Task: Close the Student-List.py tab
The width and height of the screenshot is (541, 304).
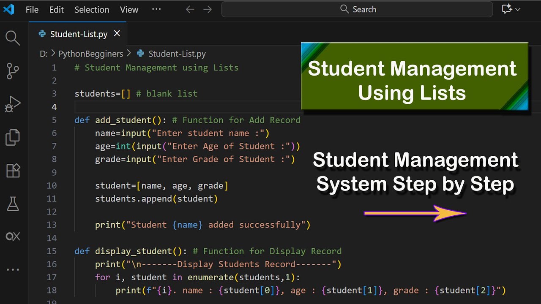Action: (117, 33)
